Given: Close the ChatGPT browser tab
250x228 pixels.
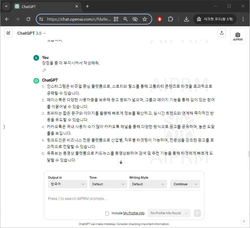Looking at the screenshot, I should click(x=77, y=6).
